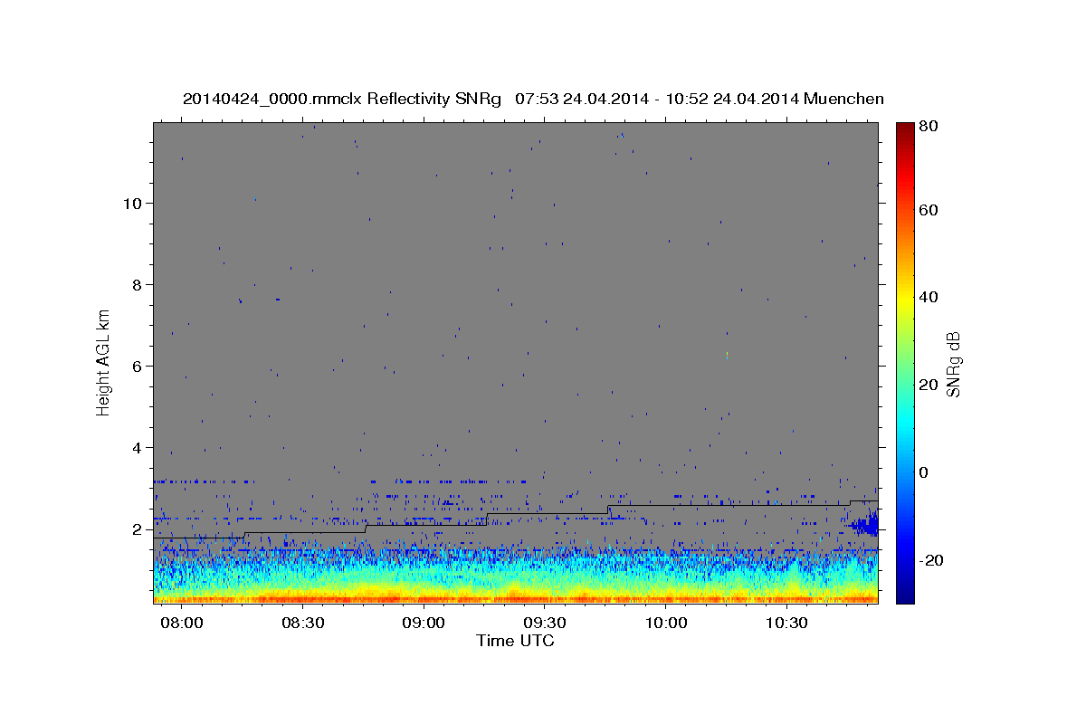Click the 09:30 time tick label
The width and height of the screenshot is (1086, 724).
pos(545,624)
